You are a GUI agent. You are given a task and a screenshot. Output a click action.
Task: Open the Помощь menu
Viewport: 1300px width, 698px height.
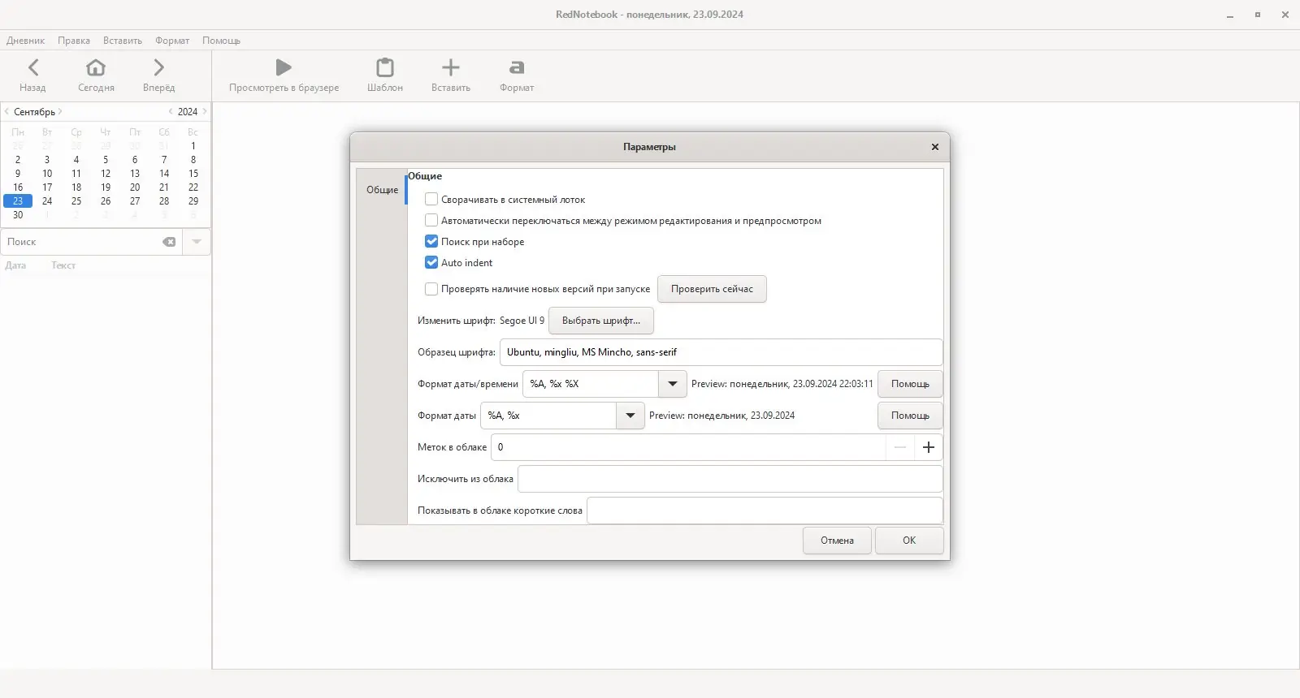pyautogui.click(x=221, y=41)
